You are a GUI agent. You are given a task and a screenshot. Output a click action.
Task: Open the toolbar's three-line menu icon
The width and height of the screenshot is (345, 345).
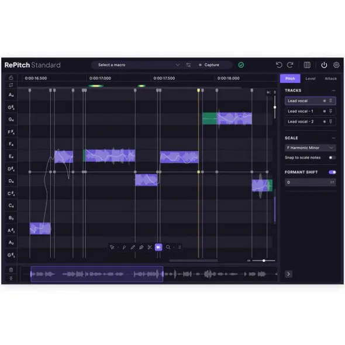180,248
